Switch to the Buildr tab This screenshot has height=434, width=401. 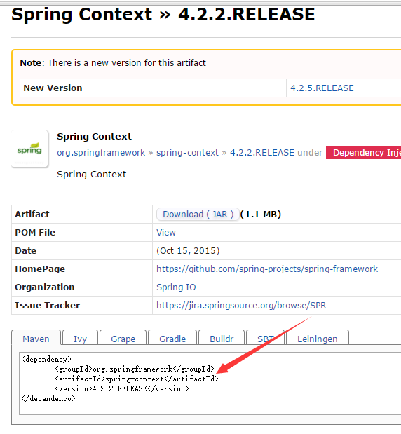pyautogui.click(x=222, y=339)
